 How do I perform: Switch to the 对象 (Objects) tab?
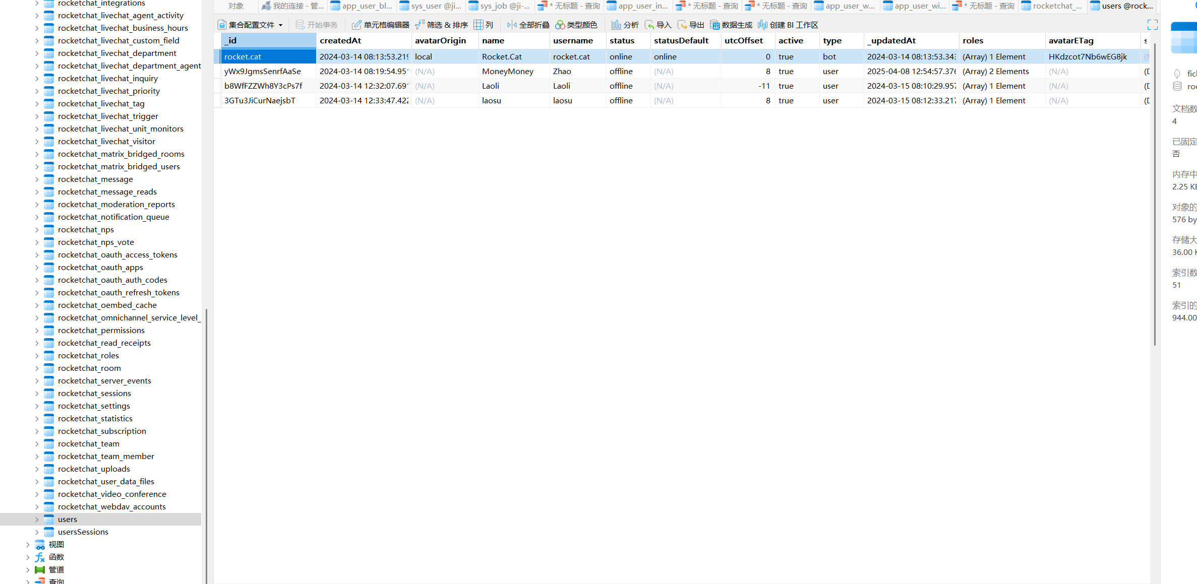click(x=235, y=6)
